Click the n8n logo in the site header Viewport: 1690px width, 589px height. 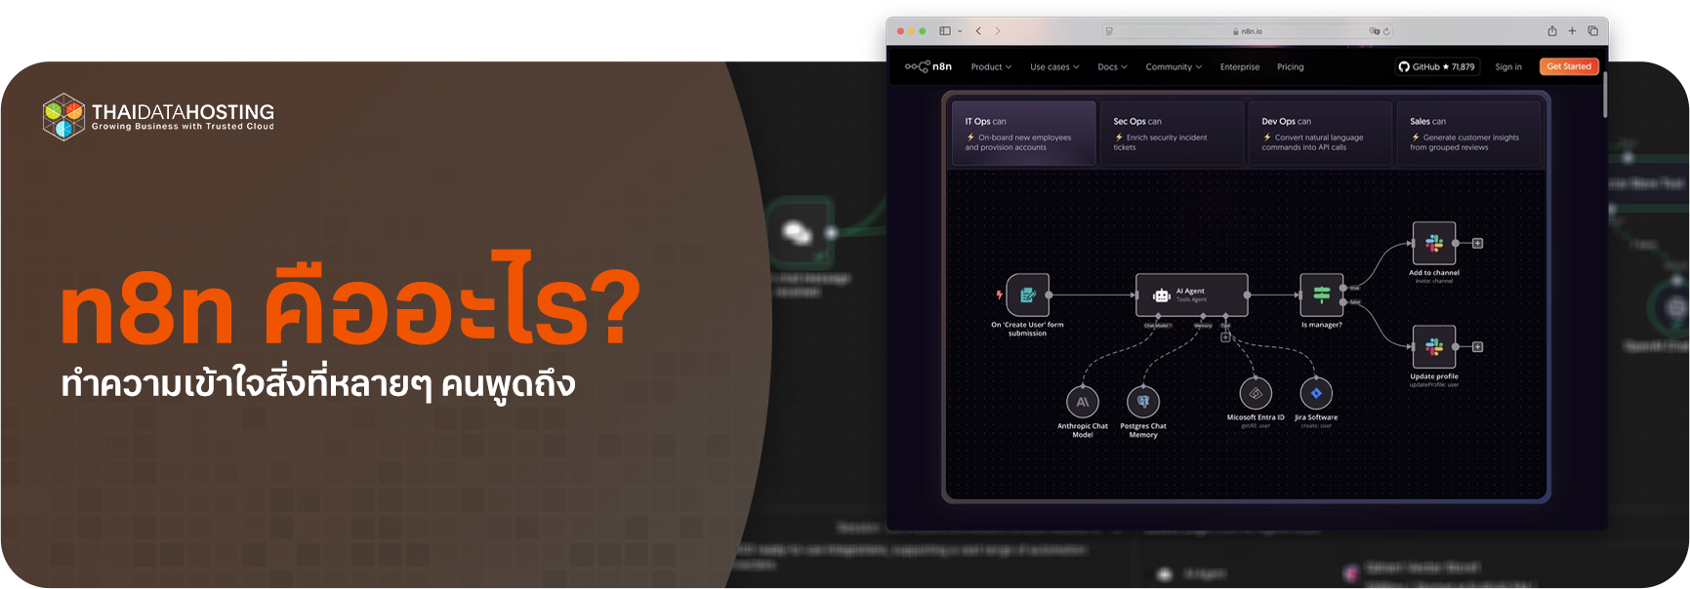click(927, 66)
